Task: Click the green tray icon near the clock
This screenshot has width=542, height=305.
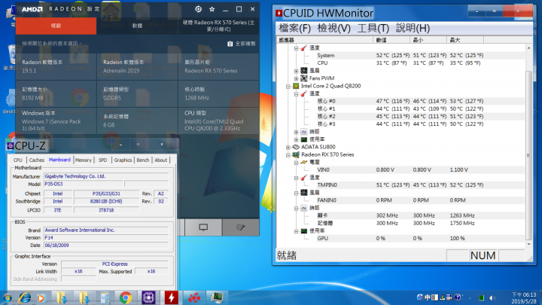Action: pos(481,297)
